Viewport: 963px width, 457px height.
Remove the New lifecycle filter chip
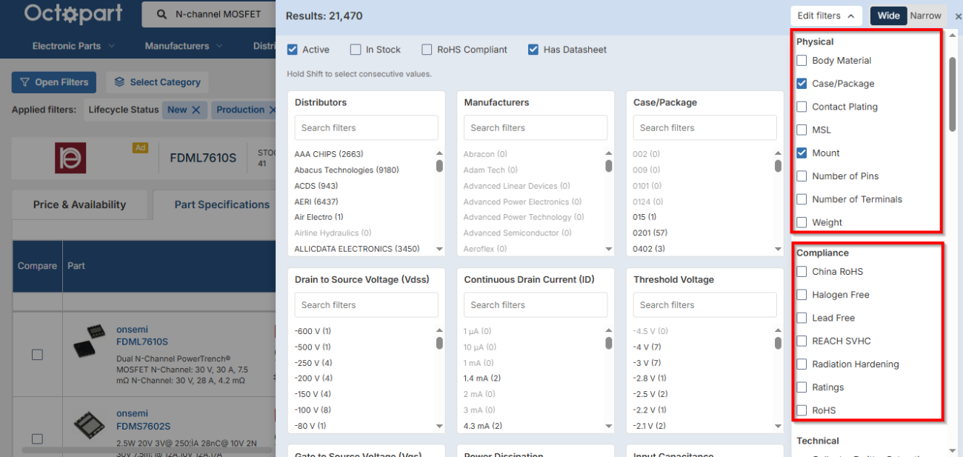pos(196,110)
